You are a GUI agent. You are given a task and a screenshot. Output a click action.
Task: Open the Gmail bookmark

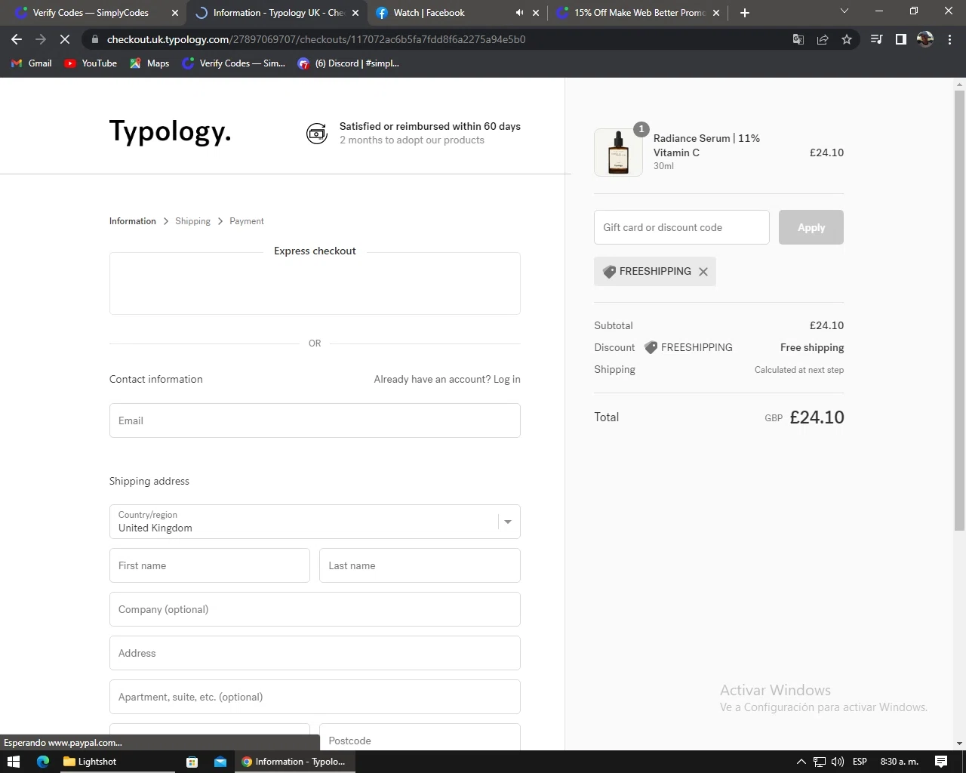[32, 63]
